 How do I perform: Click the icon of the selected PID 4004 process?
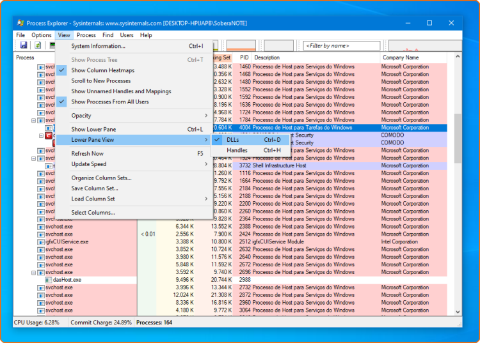click(x=49, y=128)
